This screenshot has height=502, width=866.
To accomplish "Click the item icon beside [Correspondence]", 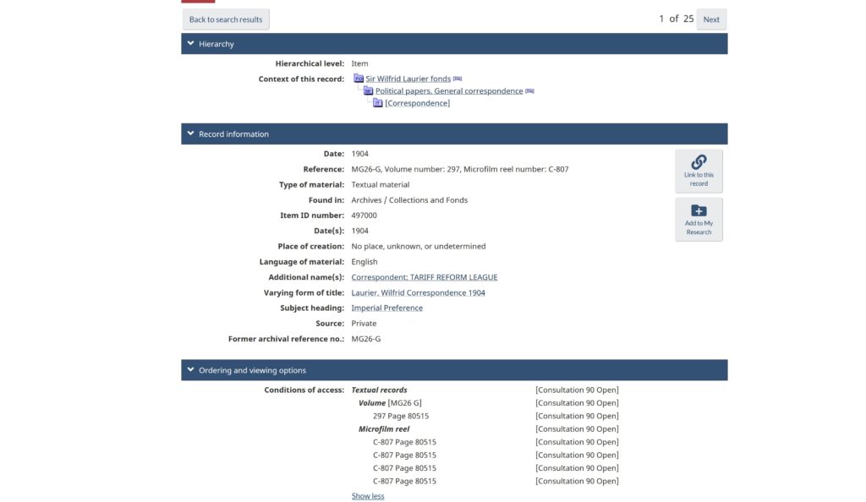I will [x=378, y=103].
